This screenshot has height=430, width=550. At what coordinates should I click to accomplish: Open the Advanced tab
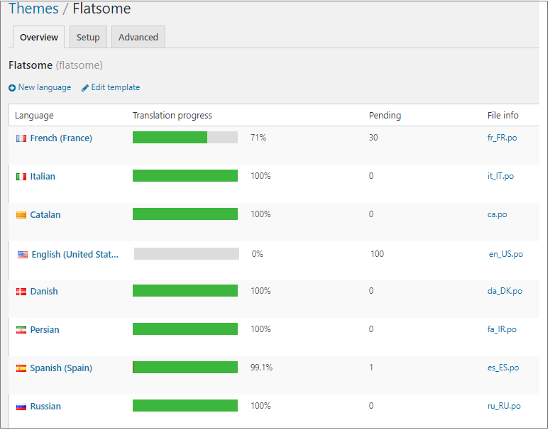click(138, 37)
